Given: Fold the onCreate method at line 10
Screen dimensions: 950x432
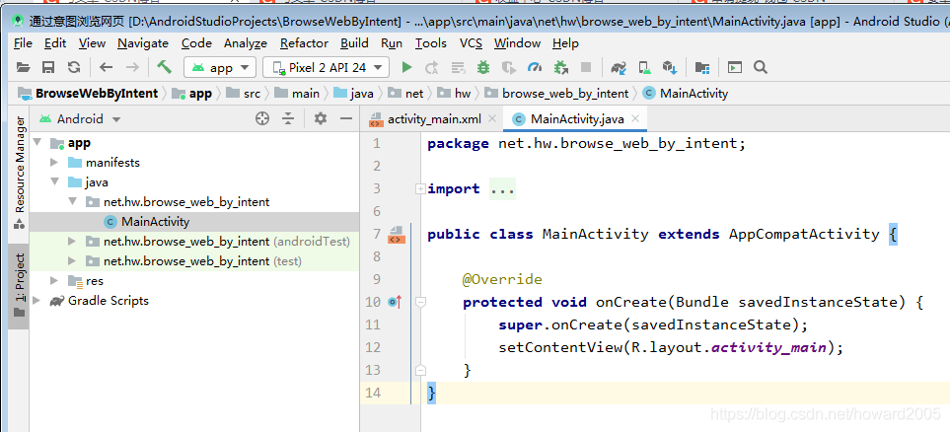Looking at the screenshot, I should [420, 301].
